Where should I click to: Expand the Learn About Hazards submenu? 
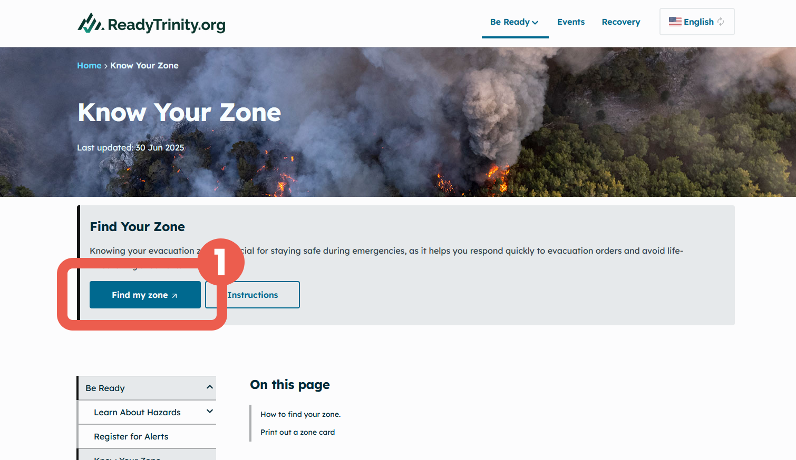(210, 412)
